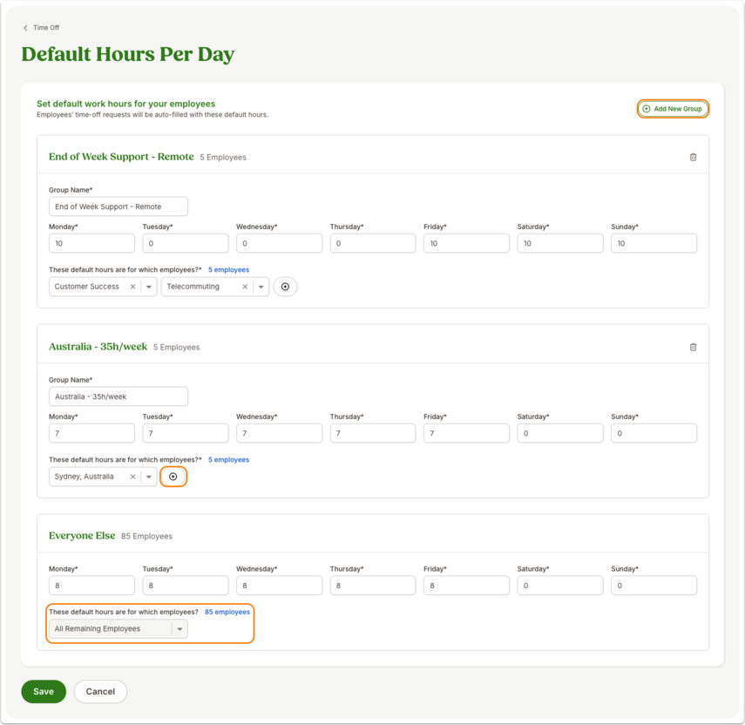Edit Monday hours for Everyone Else
This screenshot has width=745, height=725.
pyautogui.click(x=91, y=586)
